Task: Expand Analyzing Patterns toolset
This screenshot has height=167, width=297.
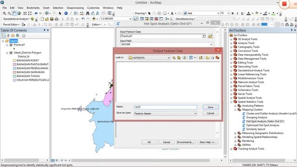Action: pos(235,106)
